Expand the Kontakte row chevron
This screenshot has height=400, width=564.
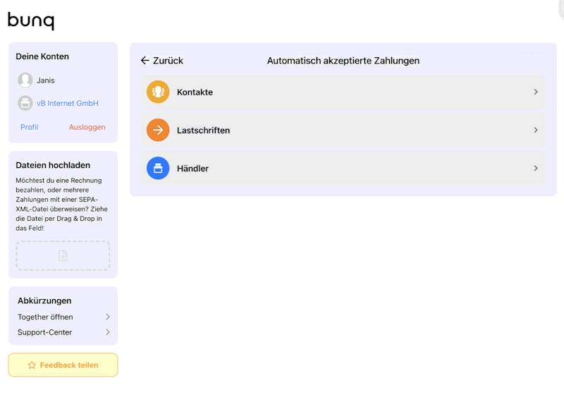coord(536,92)
